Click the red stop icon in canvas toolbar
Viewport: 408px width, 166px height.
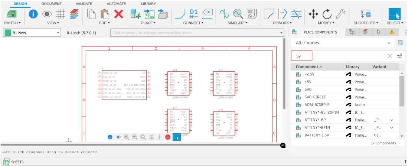tap(168, 137)
